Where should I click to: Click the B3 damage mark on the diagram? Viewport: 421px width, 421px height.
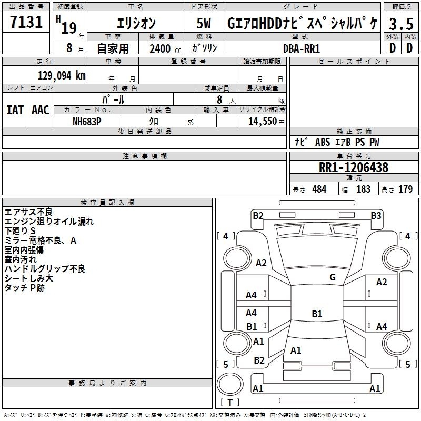point(376,215)
